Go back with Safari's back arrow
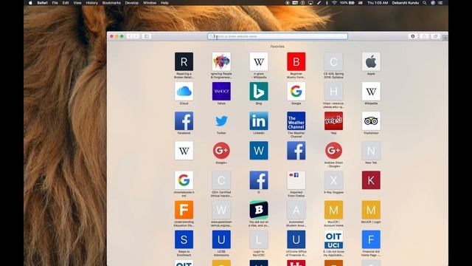 (130, 36)
